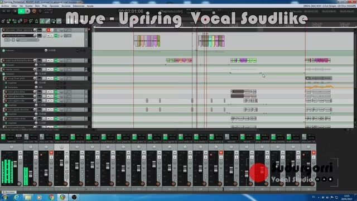Solo the yt1s.com Muse Uprising track

(x=52, y=30)
